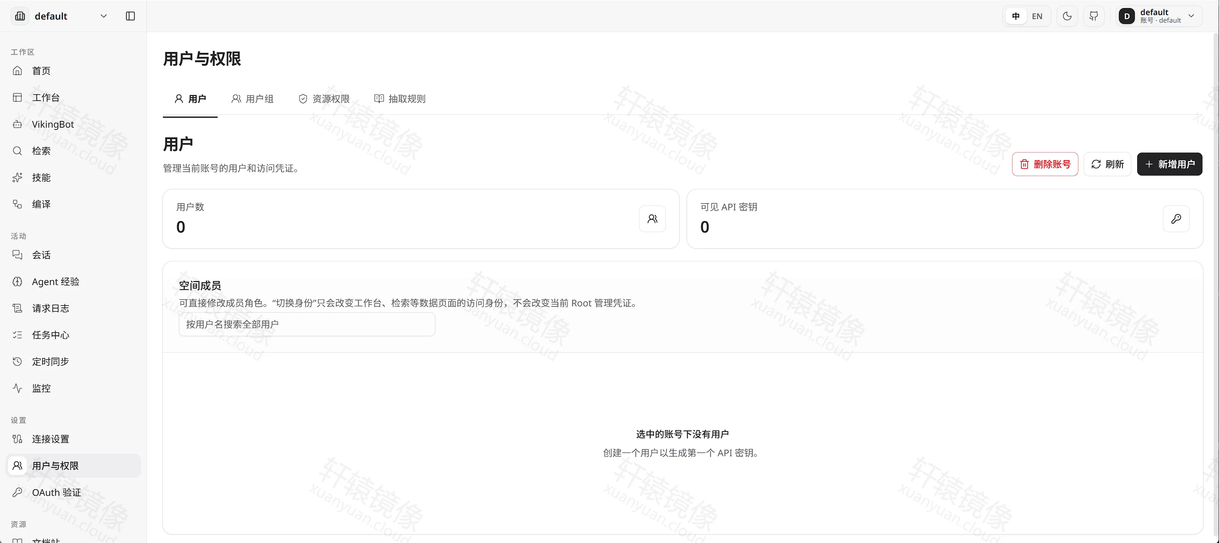Focus the 按用户名搜索全部用户 search field
The width and height of the screenshot is (1219, 543).
tap(307, 325)
